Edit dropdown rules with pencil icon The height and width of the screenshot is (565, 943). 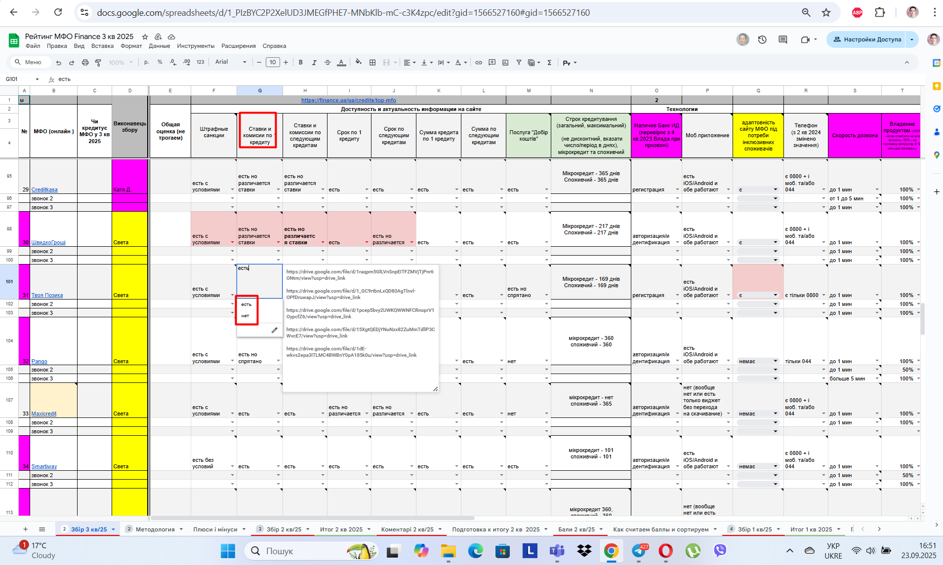point(274,330)
